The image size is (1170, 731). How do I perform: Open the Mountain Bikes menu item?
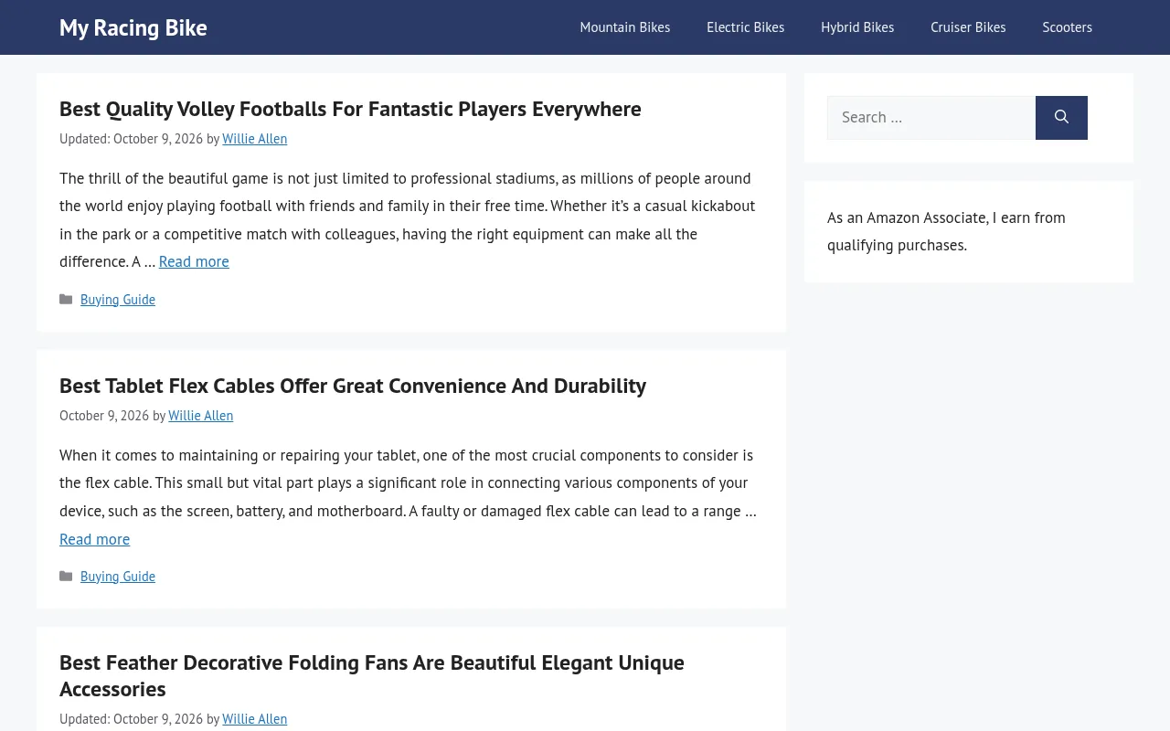coord(625,27)
